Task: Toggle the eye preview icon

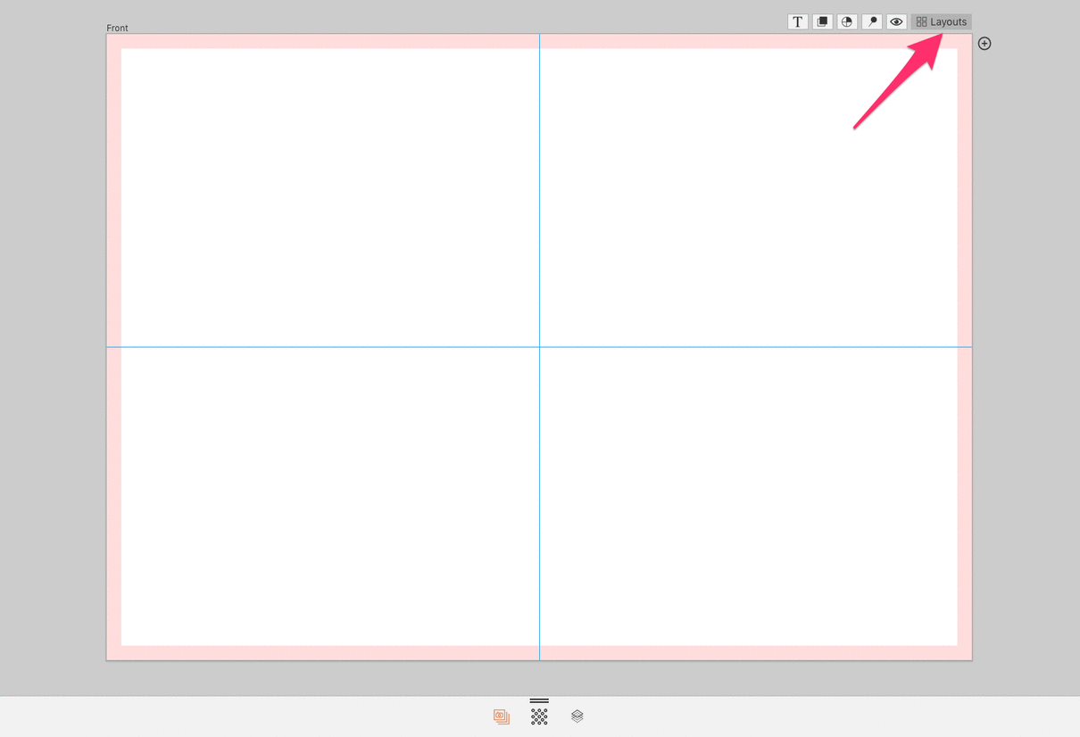Action: (x=897, y=21)
